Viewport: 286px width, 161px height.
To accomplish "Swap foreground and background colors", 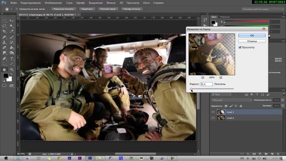I will pyautogui.click(x=11, y=74).
